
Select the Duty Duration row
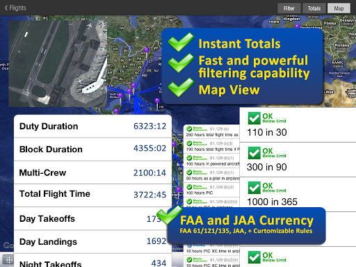tap(92, 126)
